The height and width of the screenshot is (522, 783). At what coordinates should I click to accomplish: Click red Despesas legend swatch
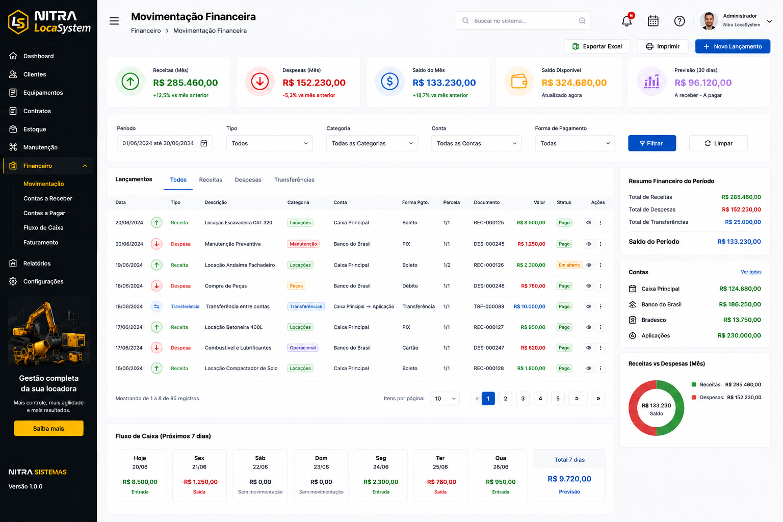coord(694,397)
